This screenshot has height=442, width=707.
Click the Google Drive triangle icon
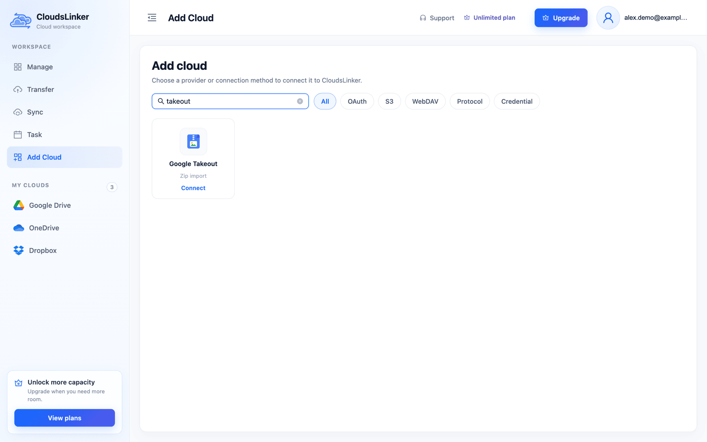pyautogui.click(x=19, y=205)
